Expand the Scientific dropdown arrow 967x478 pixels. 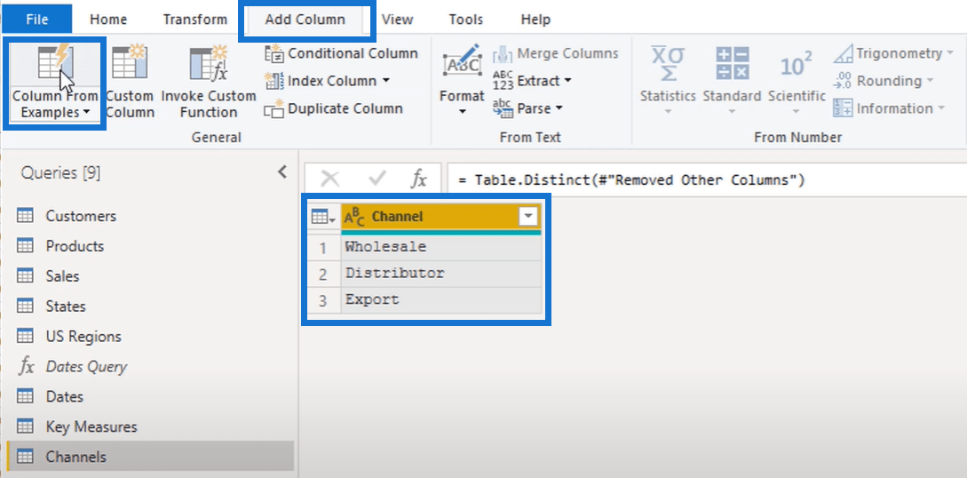click(x=797, y=112)
